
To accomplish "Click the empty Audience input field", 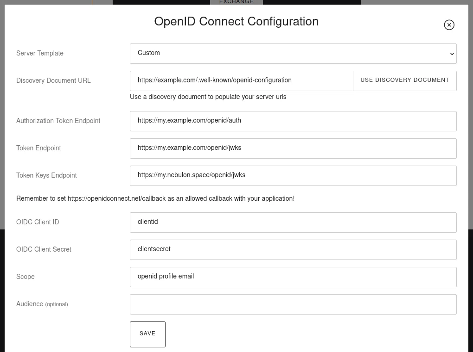I will [293, 304].
